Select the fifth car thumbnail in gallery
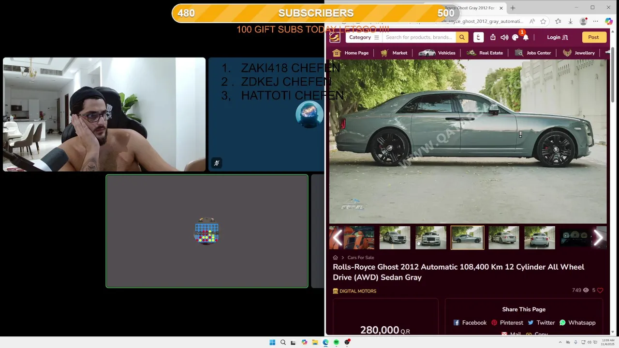 pyautogui.click(x=503, y=237)
